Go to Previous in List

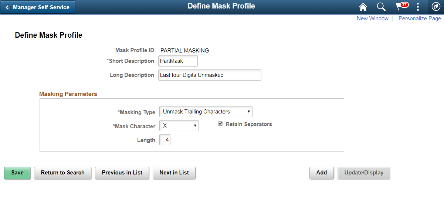(x=122, y=173)
